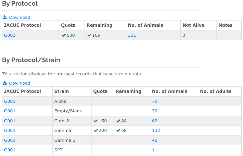Click the download icon under By Protocol/Strain
This screenshot has height=156, width=243.
5,83
